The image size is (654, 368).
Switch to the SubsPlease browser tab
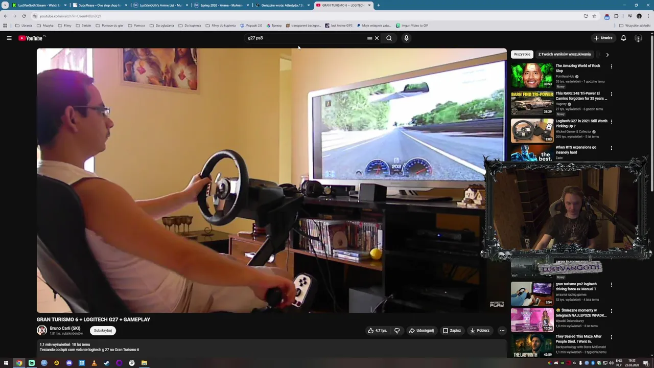pyautogui.click(x=100, y=5)
